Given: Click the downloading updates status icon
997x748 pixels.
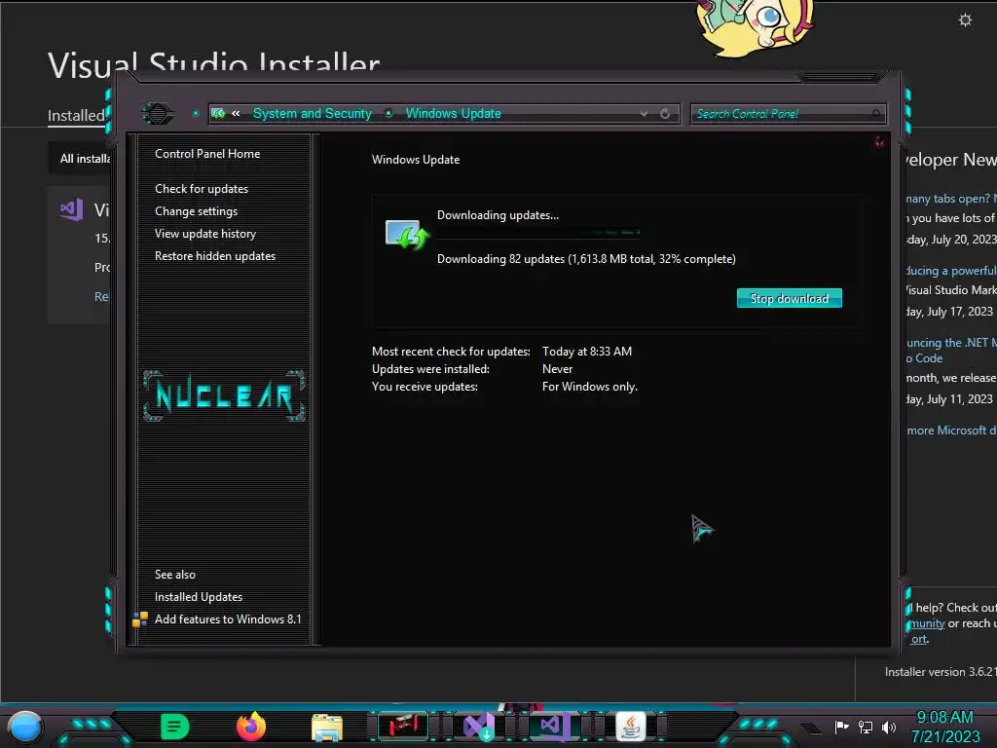Looking at the screenshot, I should coord(407,235).
